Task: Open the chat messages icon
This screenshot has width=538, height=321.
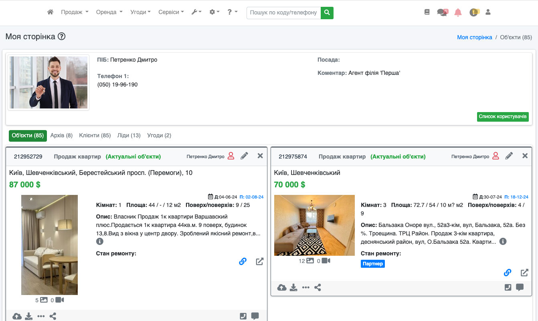Action: point(442,12)
